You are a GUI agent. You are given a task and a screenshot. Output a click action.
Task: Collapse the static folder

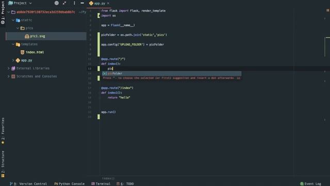pos(13,20)
